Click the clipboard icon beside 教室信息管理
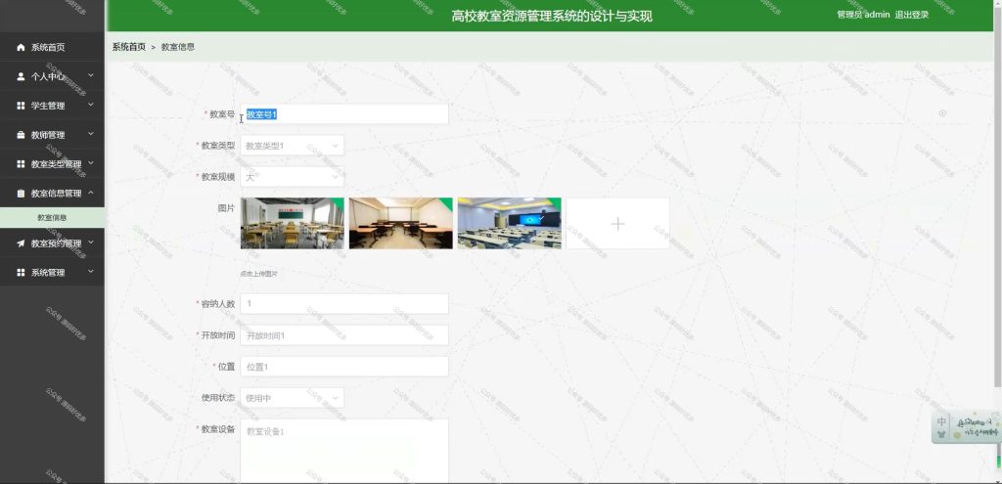Viewport: 1002px width, 484px height. click(x=21, y=194)
